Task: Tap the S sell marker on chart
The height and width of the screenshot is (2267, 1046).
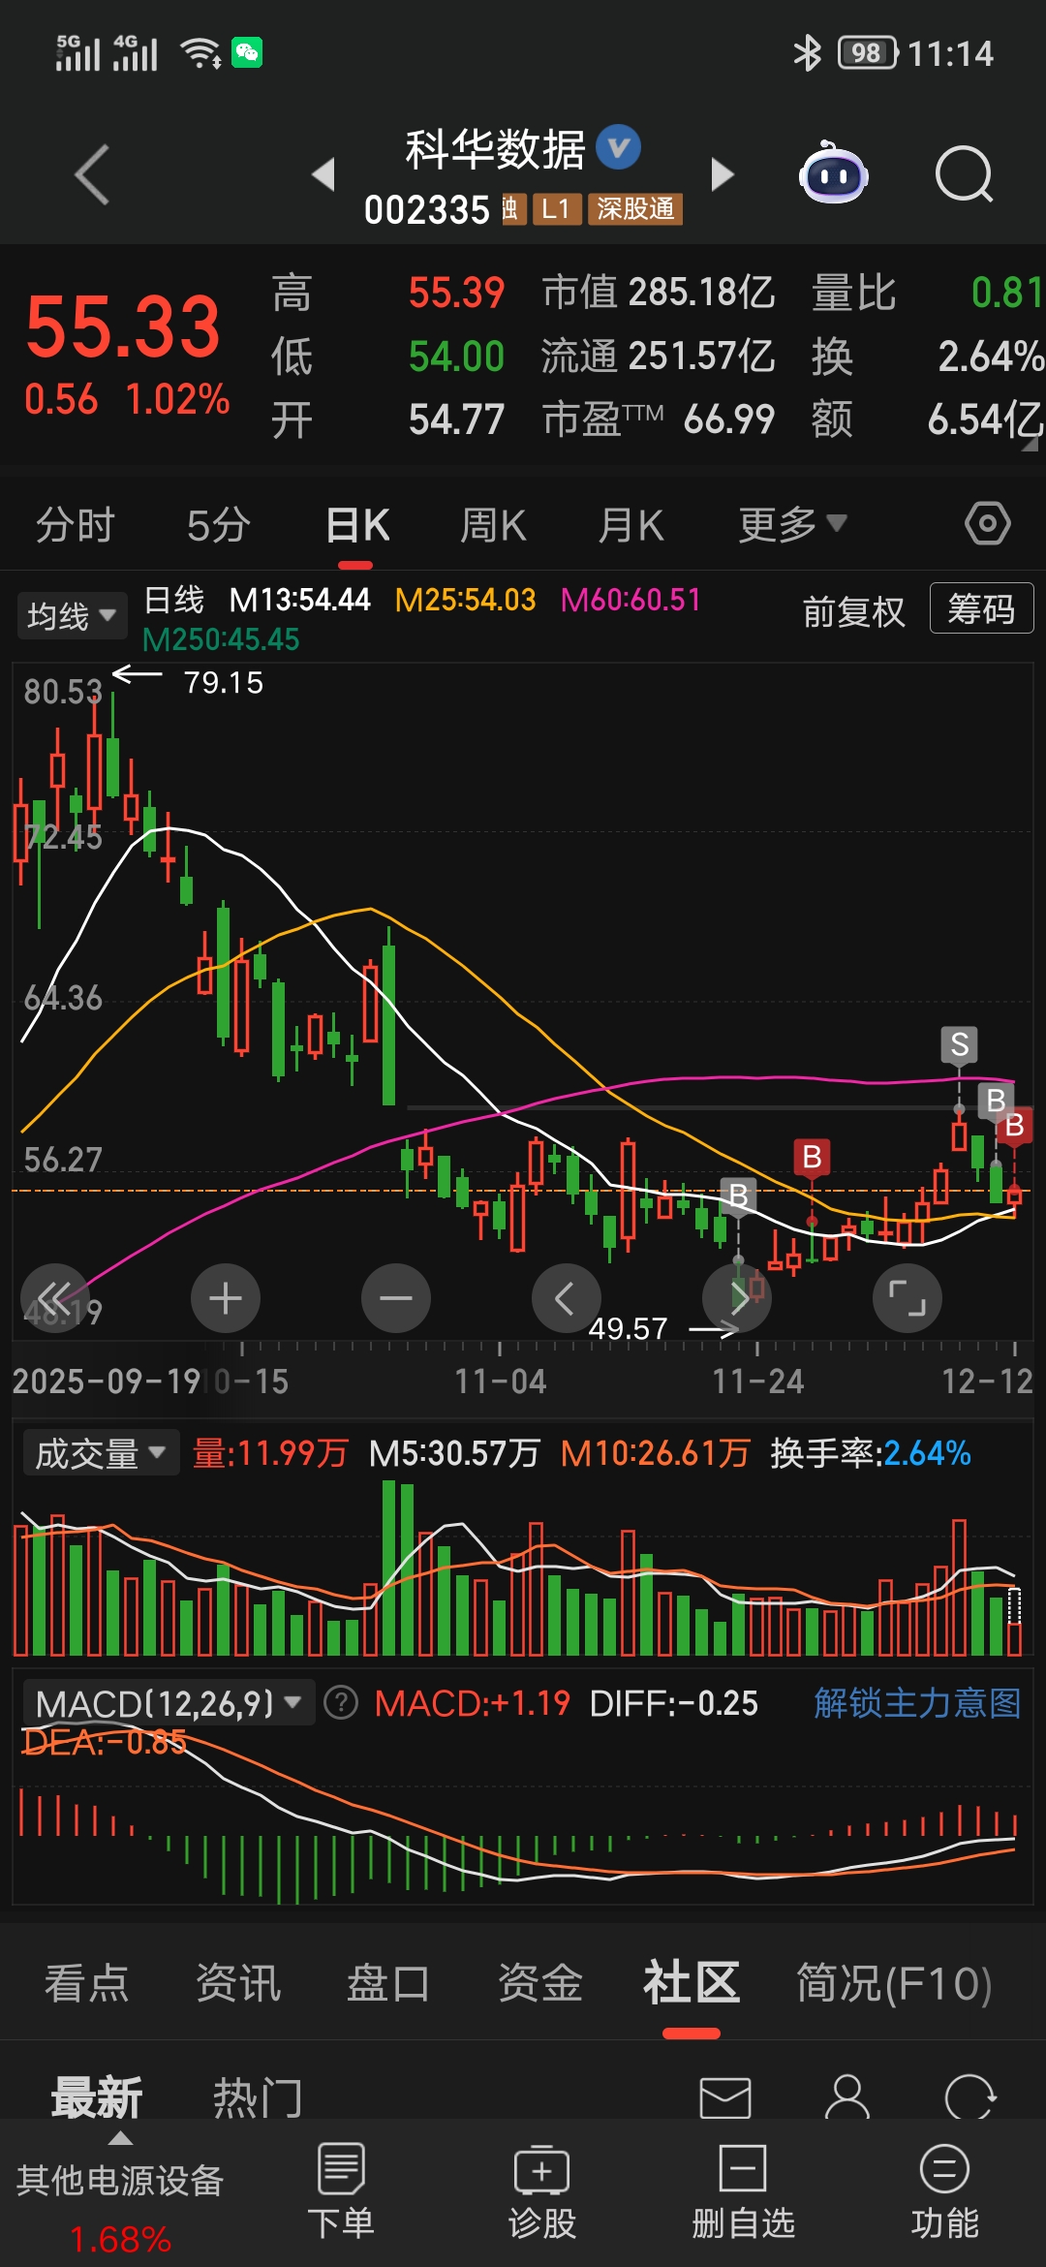Action: pyautogui.click(x=959, y=1044)
